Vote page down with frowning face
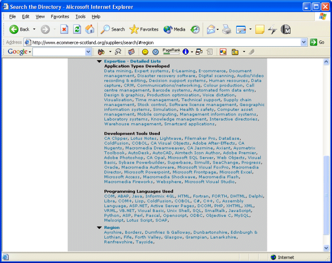The image size is (332, 263). pos(156,52)
